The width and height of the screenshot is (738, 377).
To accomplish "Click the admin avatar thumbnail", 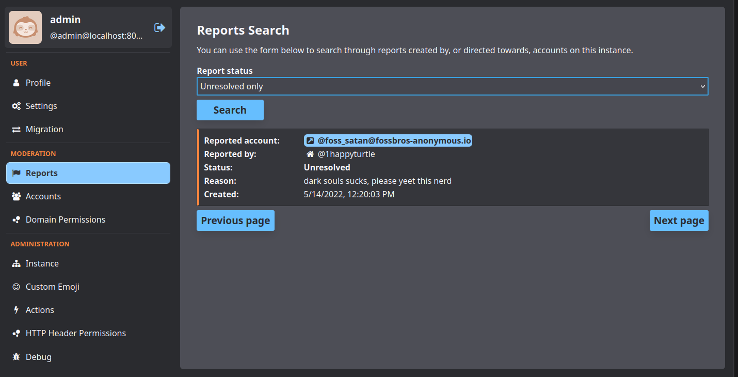I will (25, 27).
